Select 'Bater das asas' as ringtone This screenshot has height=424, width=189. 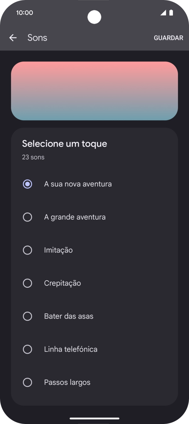point(27,316)
